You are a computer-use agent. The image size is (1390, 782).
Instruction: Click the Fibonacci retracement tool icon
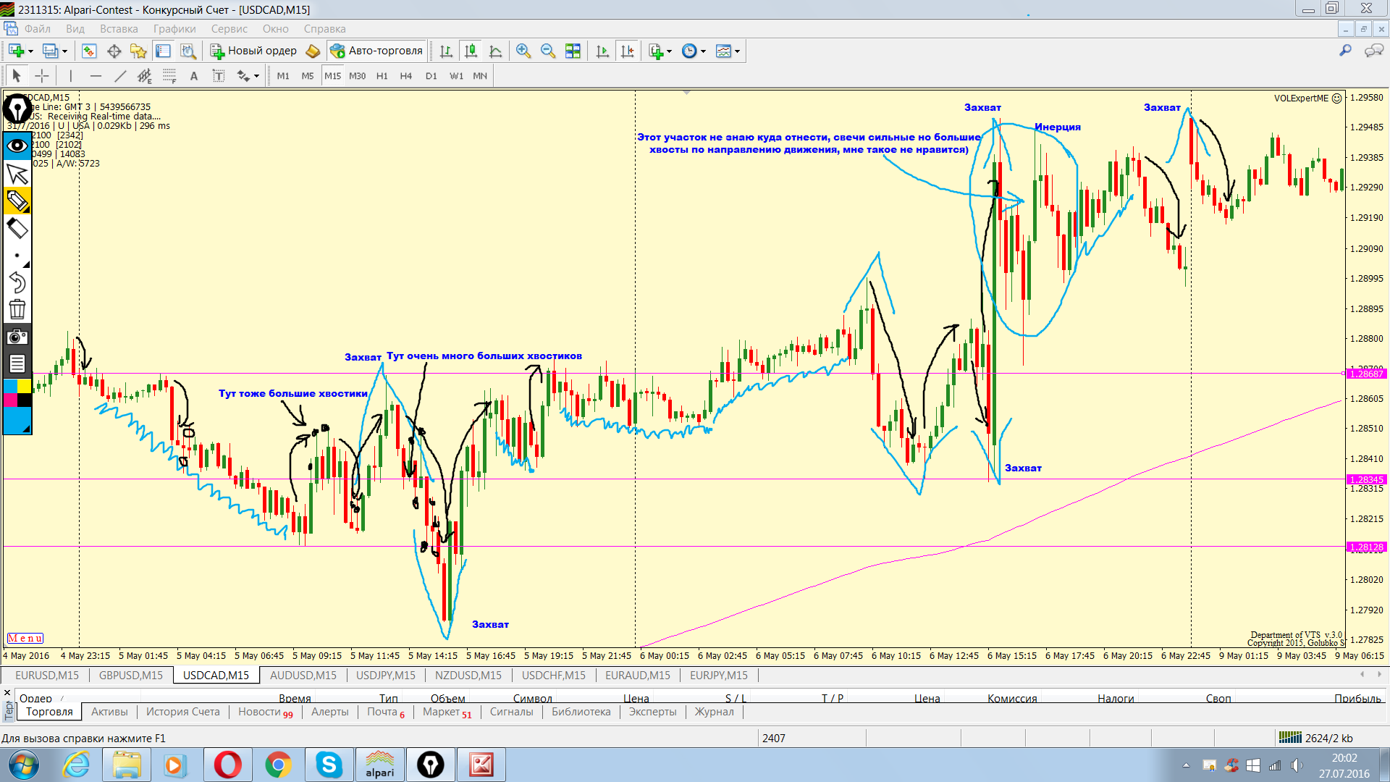pyautogui.click(x=169, y=76)
